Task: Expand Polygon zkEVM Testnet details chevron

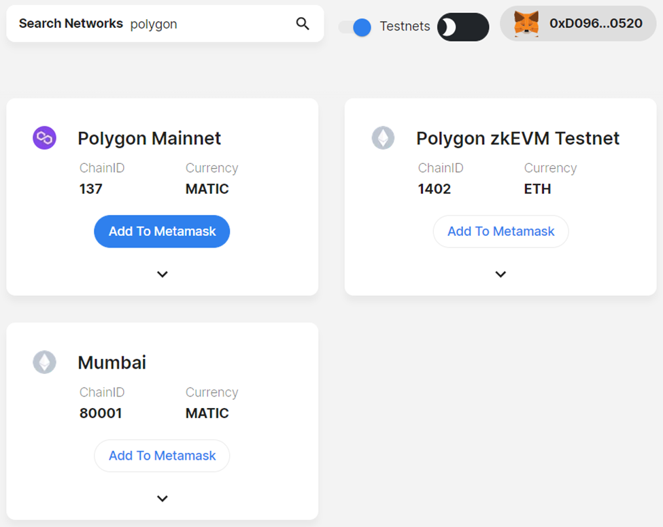Action: 500,274
